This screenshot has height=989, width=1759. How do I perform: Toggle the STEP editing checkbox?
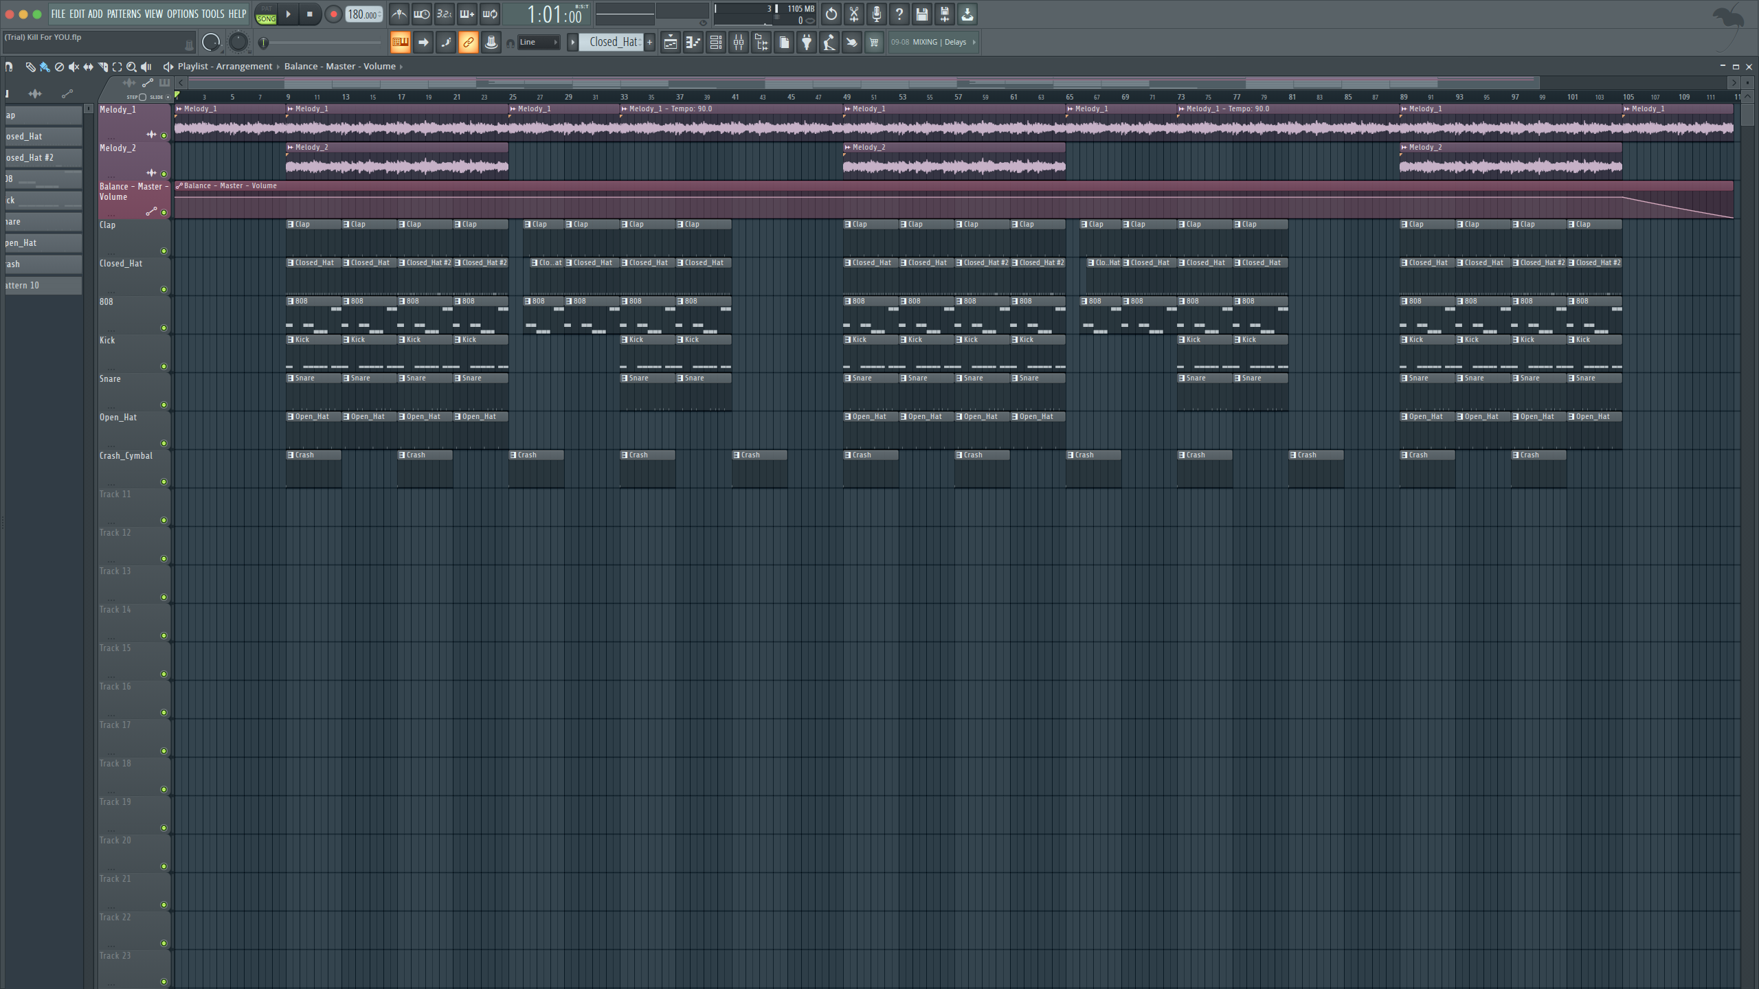point(142,97)
